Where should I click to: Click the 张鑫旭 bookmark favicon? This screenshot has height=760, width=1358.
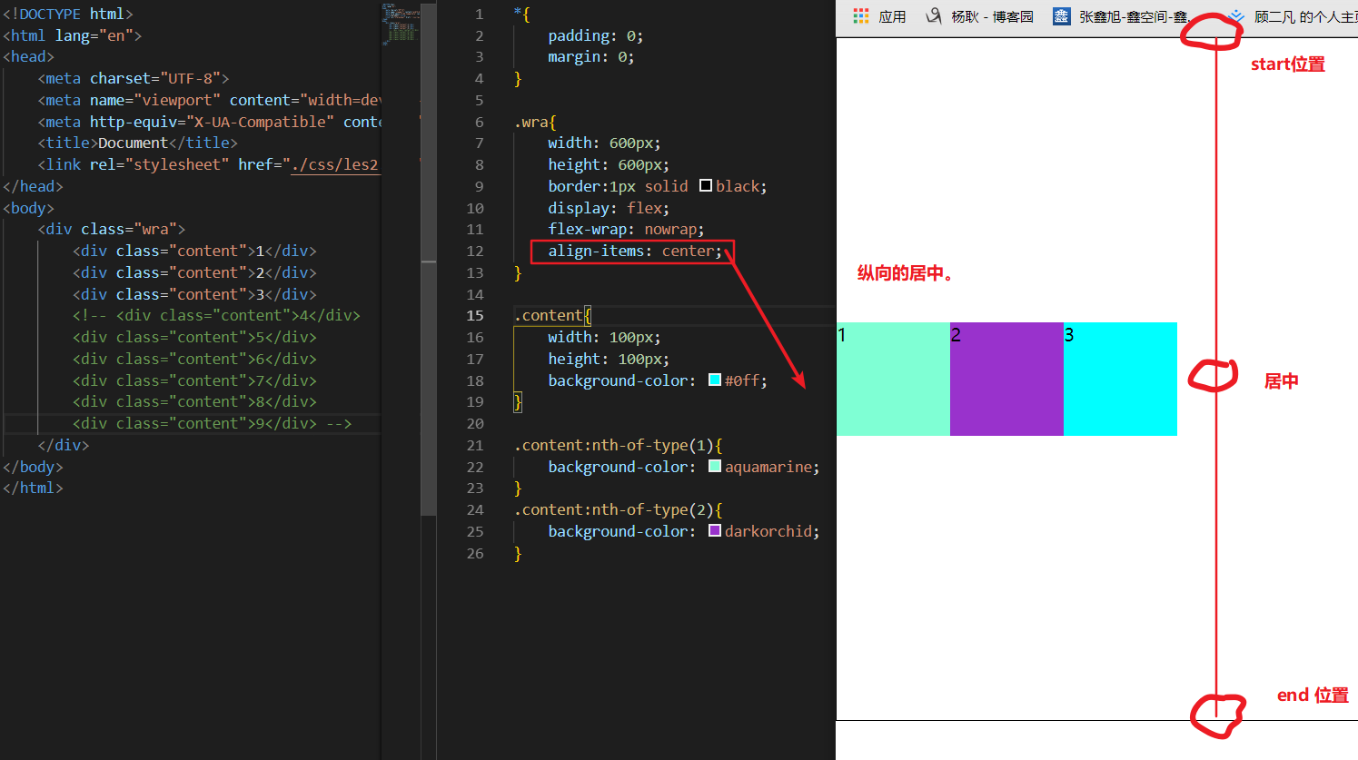tap(1061, 16)
